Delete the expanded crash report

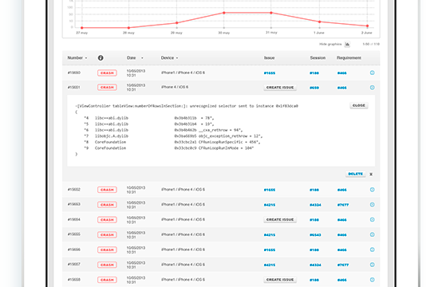pos(355,174)
